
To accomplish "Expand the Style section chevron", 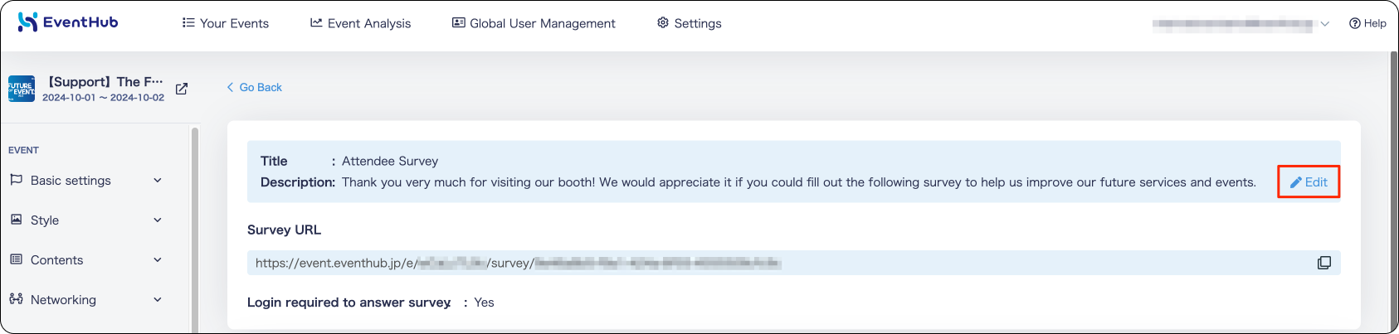I will coord(158,220).
